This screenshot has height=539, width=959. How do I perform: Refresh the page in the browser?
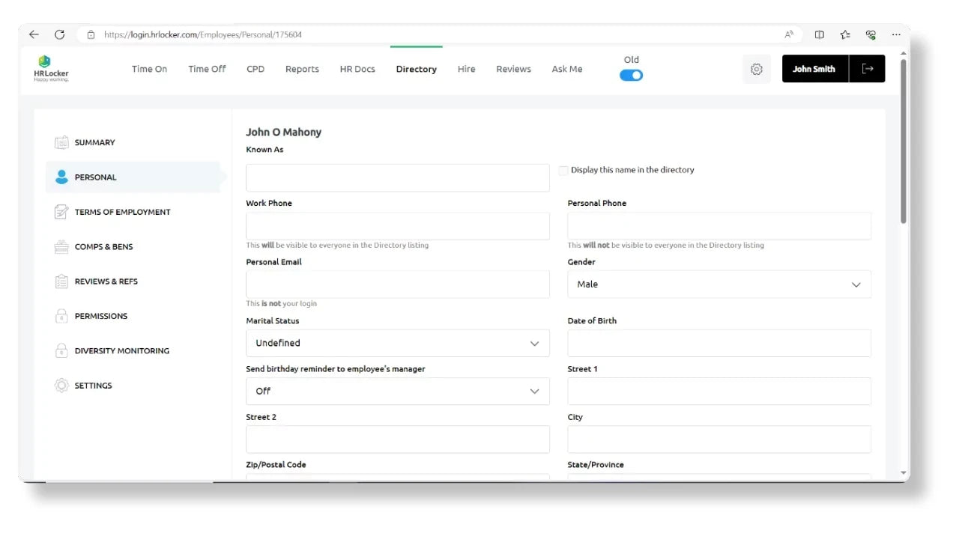click(x=60, y=34)
